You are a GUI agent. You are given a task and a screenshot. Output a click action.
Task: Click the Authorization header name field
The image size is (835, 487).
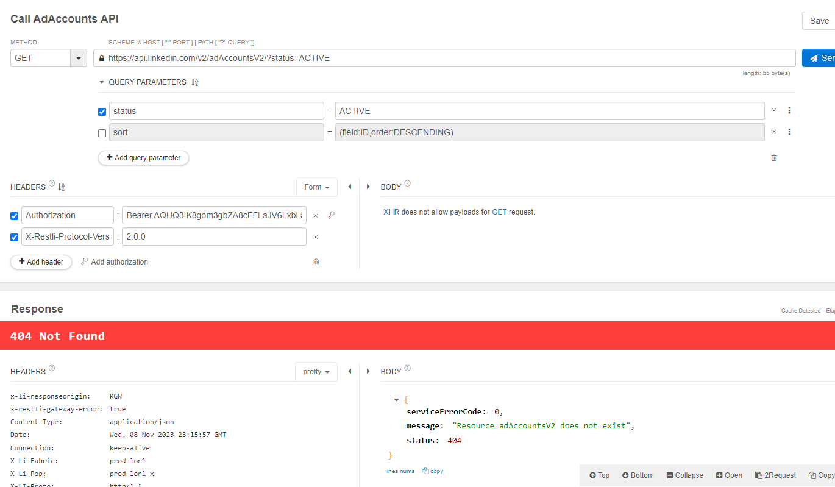68,215
